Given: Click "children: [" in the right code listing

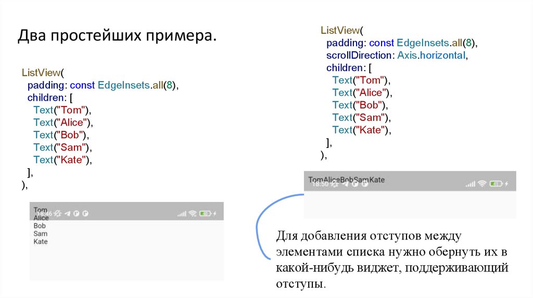Looking at the screenshot, I should pos(349,68).
